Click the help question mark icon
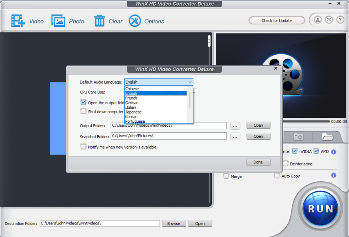Viewport: 349px width, 237px height. pyautogui.click(x=340, y=20)
